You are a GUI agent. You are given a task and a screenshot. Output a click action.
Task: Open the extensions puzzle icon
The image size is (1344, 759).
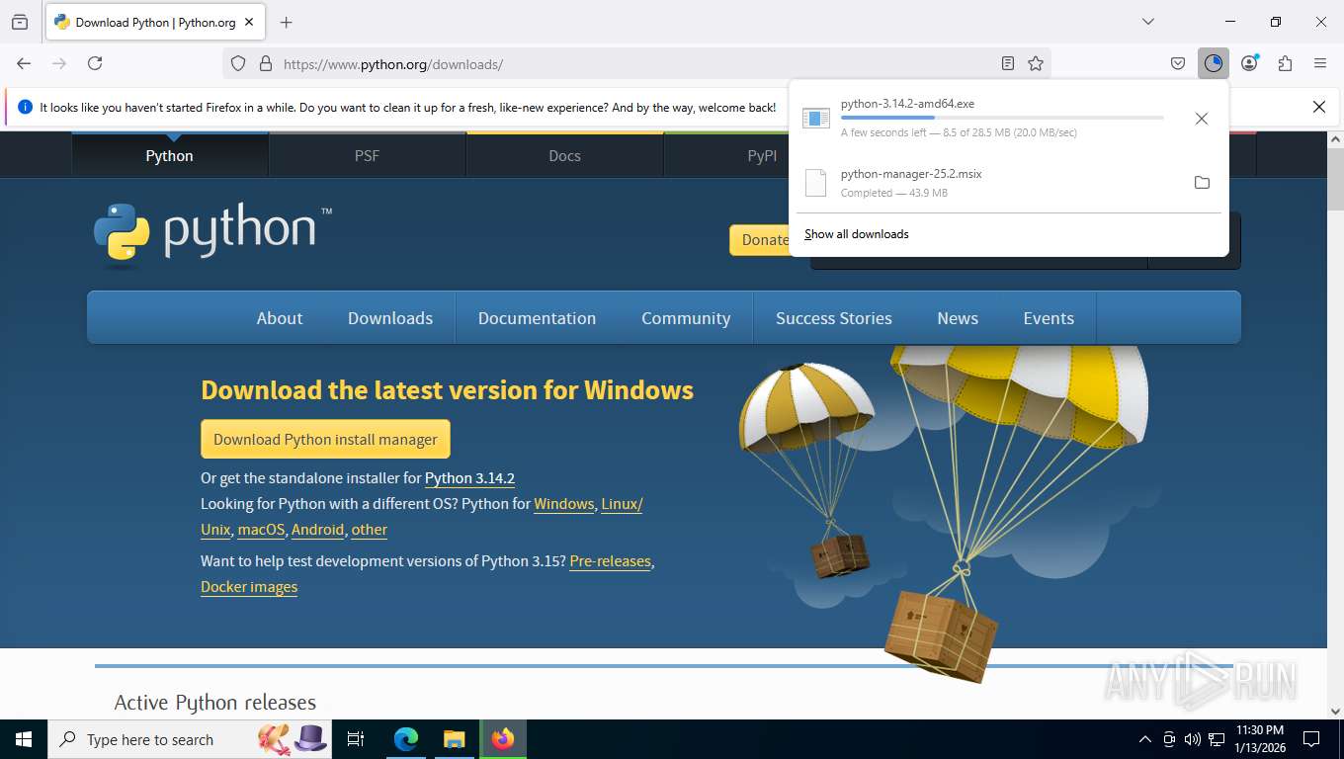(x=1285, y=63)
